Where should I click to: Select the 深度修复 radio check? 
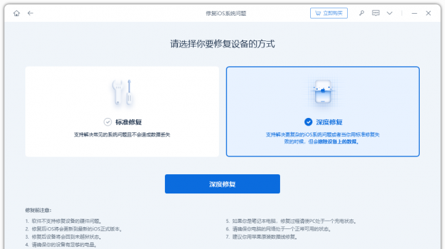click(308, 122)
